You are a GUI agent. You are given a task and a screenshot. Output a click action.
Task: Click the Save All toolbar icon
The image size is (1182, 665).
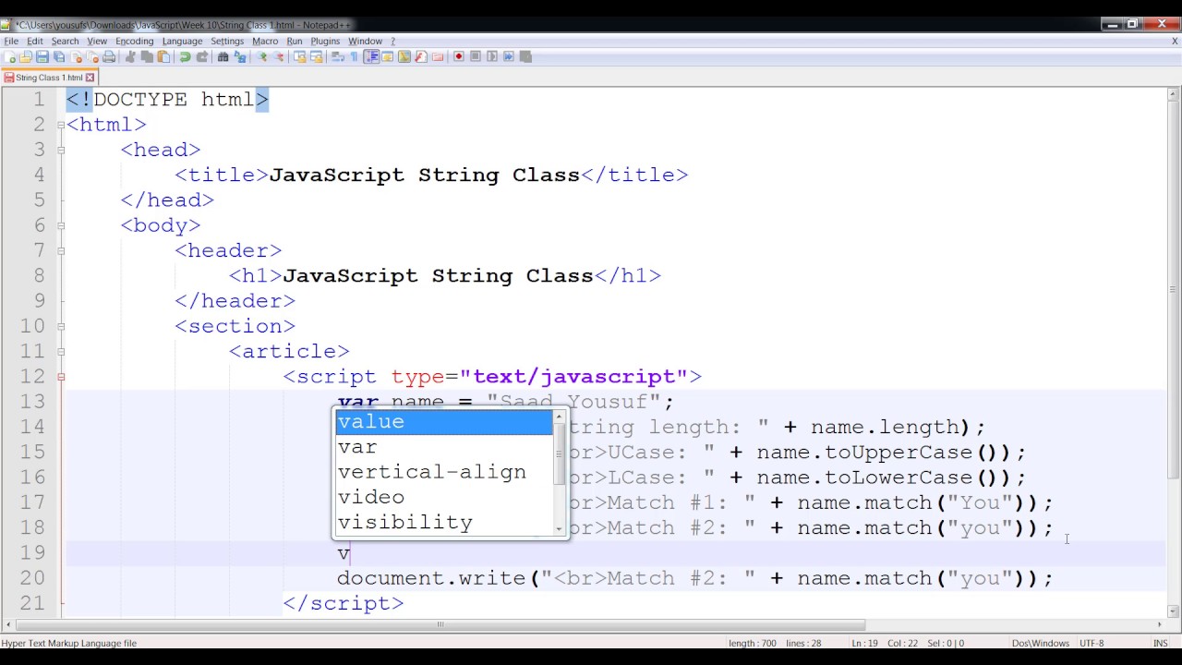(x=59, y=57)
